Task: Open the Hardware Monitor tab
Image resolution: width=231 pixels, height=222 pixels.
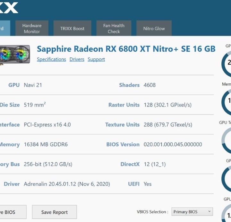Action: [32, 28]
